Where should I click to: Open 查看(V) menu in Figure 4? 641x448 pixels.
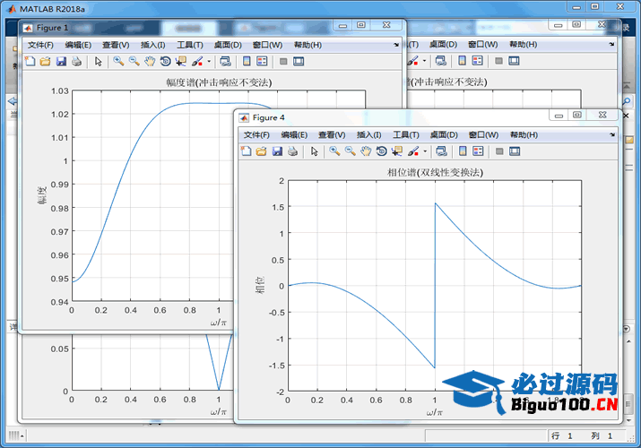[x=332, y=134]
